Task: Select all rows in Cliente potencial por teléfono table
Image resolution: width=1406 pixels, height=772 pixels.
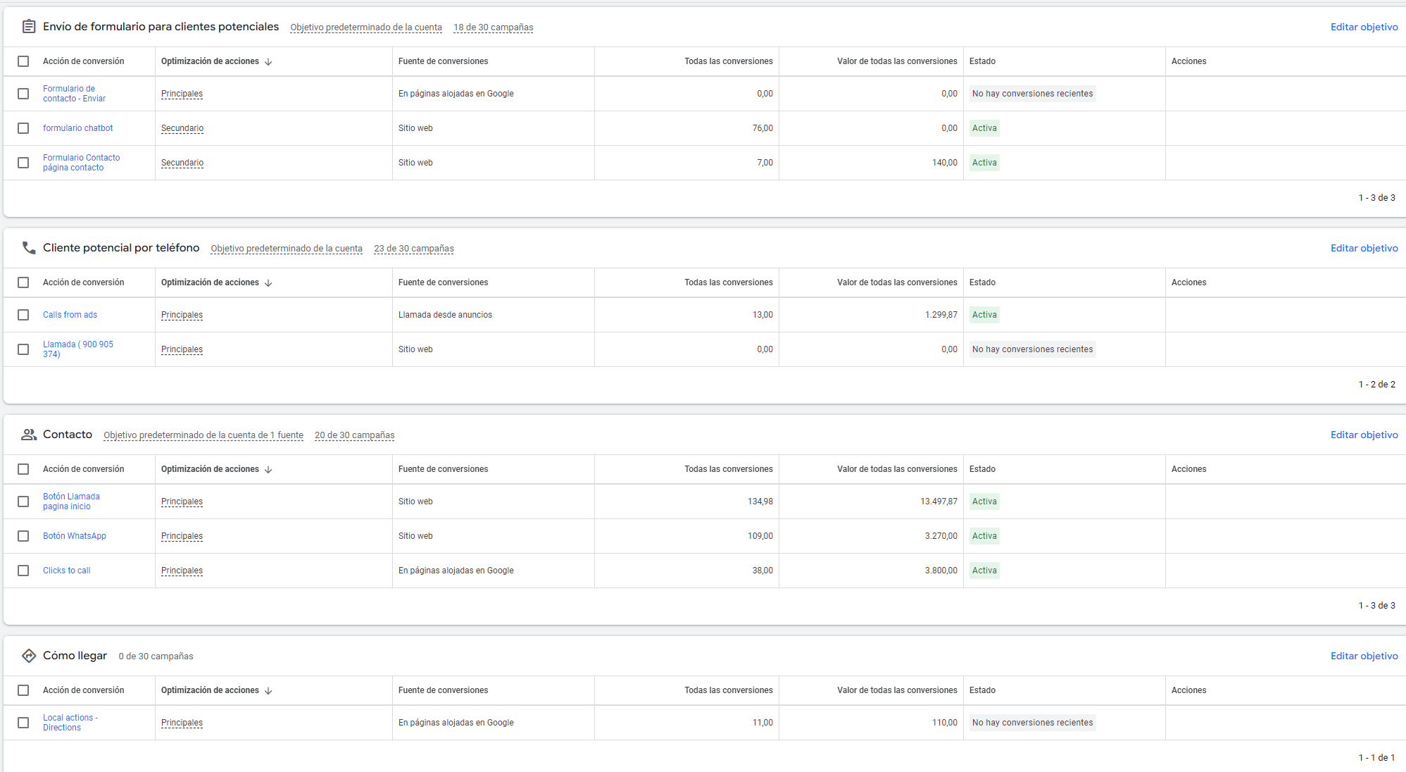Action: pyautogui.click(x=23, y=282)
